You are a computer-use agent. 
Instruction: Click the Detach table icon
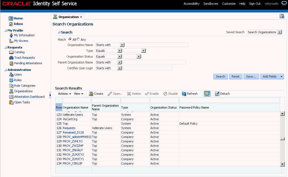(217, 94)
